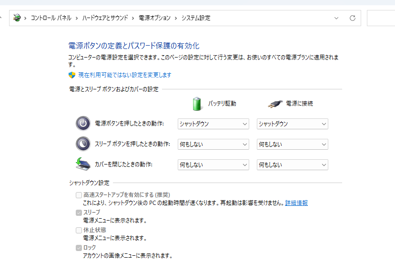Open sleep button plugged-in action dropdown
The height and width of the screenshot is (261, 395).
[293, 145]
